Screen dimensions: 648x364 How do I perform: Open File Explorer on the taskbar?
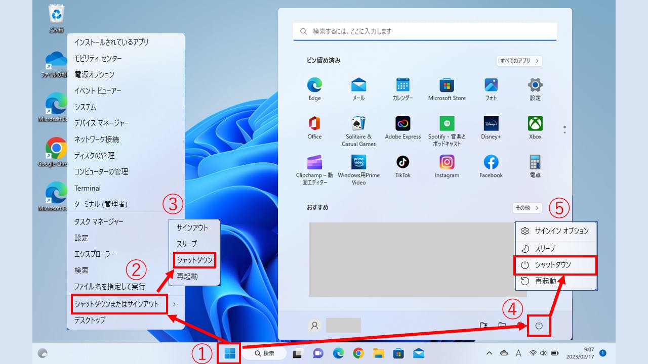point(379,353)
